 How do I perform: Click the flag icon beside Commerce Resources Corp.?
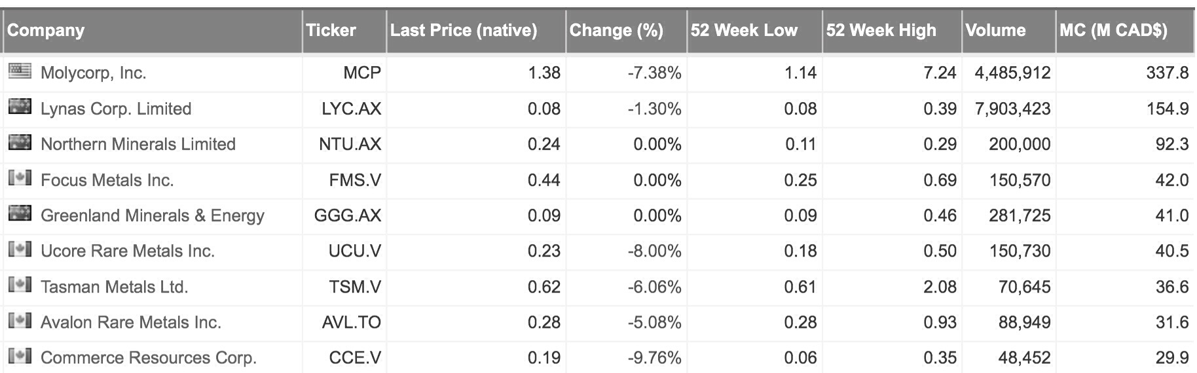(x=20, y=357)
